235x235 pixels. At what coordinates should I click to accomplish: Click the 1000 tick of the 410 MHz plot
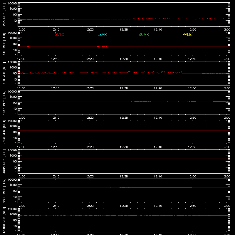(13, 38)
